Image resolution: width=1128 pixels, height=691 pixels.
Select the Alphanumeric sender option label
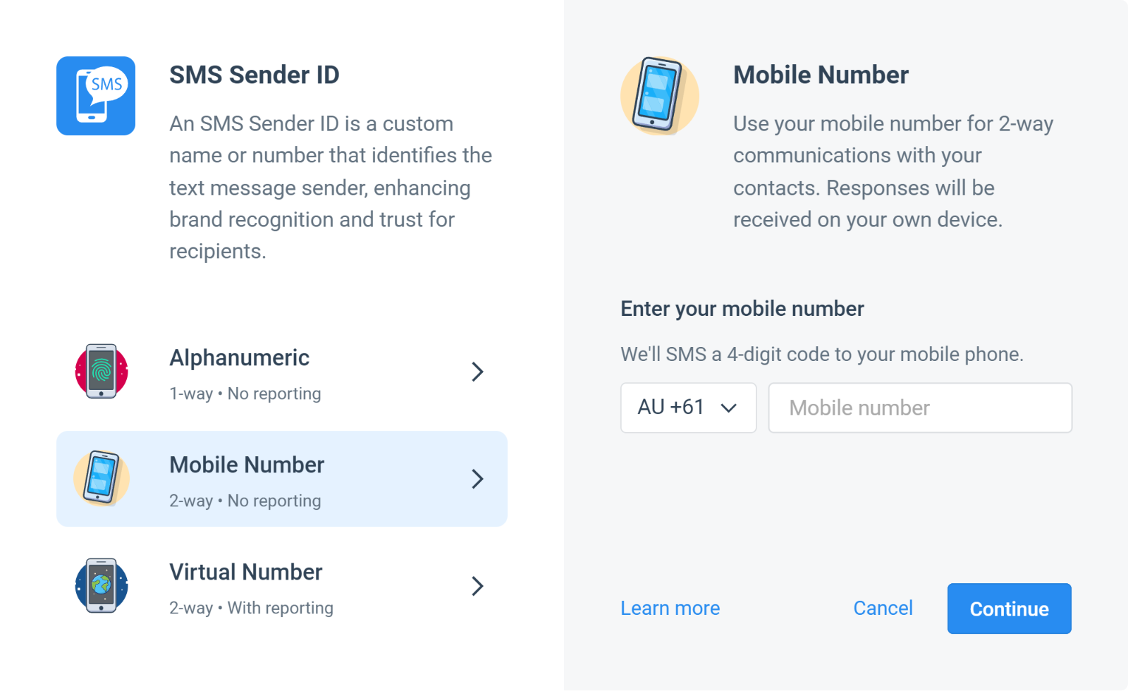coord(240,357)
